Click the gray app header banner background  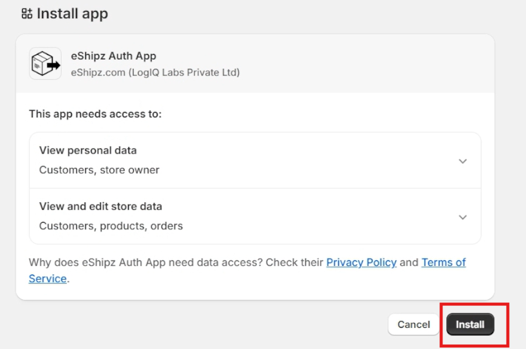pyautogui.click(x=364, y=63)
